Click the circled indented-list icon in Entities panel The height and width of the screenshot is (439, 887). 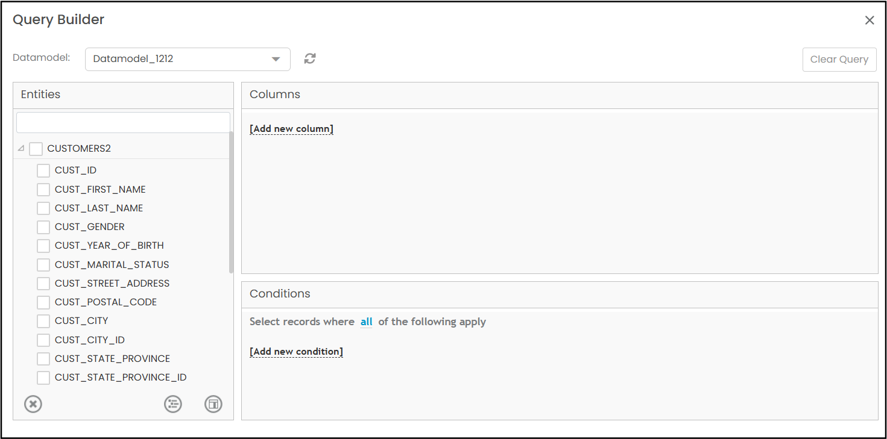(173, 404)
